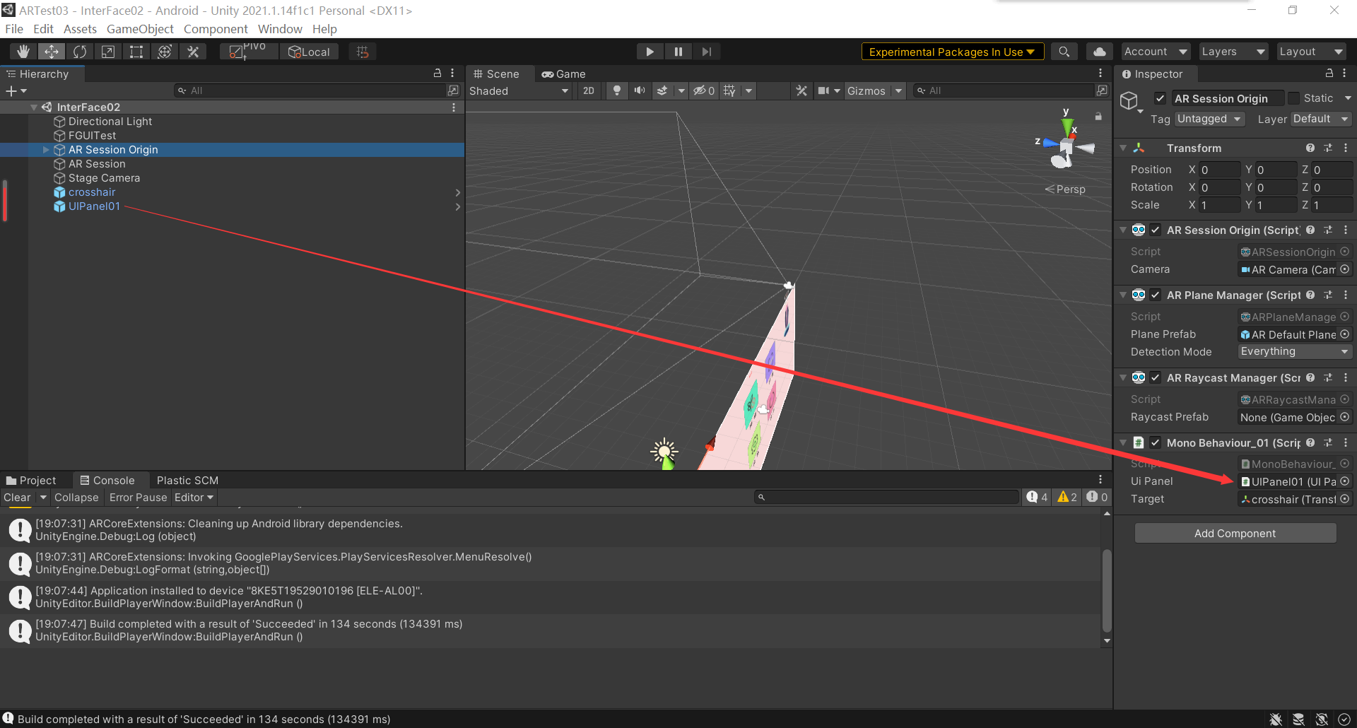1357x728 pixels.
Task: Open the Shaded draw mode dropdown
Action: pyautogui.click(x=519, y=90)
